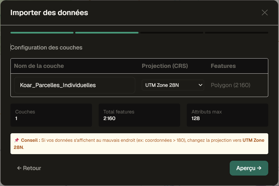This screenshot has width=279, height=186.
Task: Click the first progress step segment
Action: (42, 33)
